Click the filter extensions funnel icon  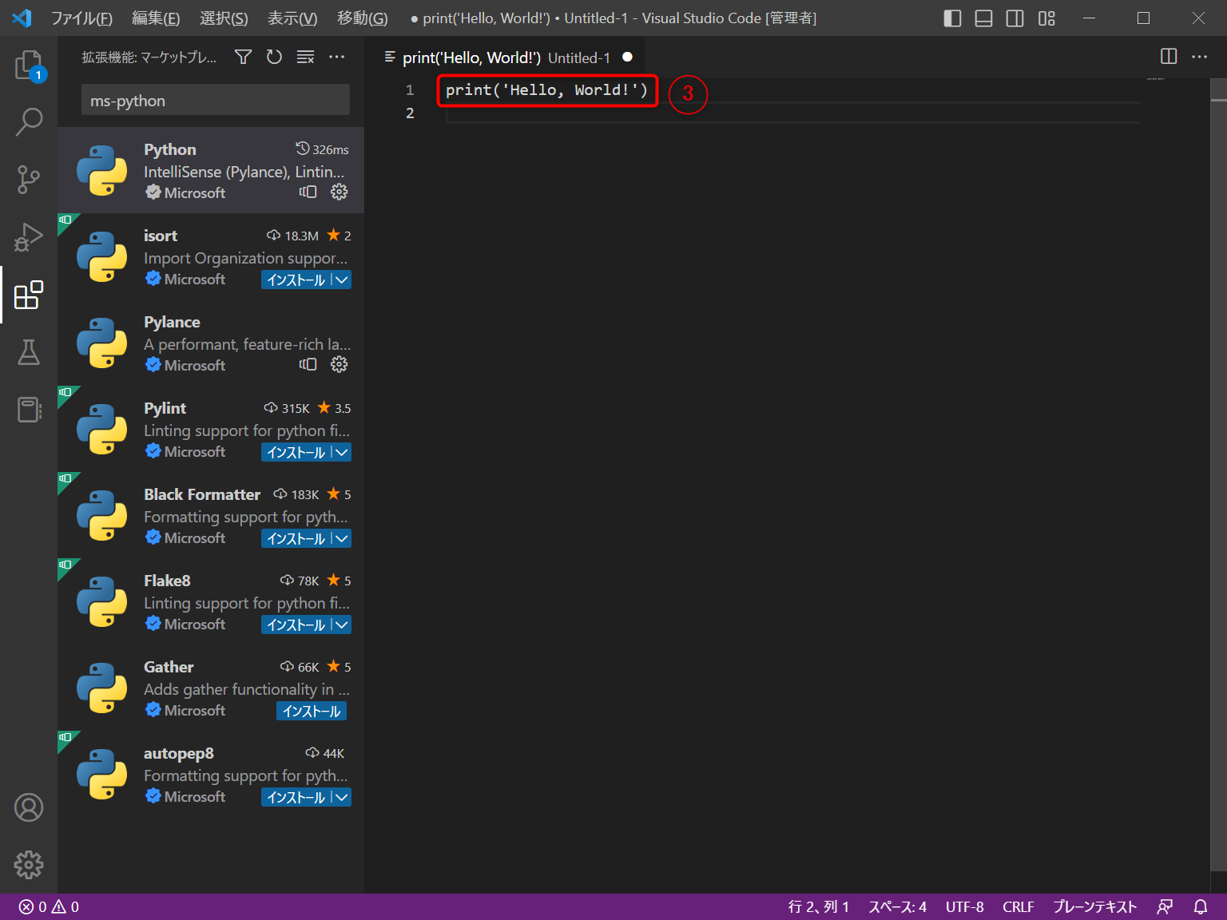coord(243,57)
